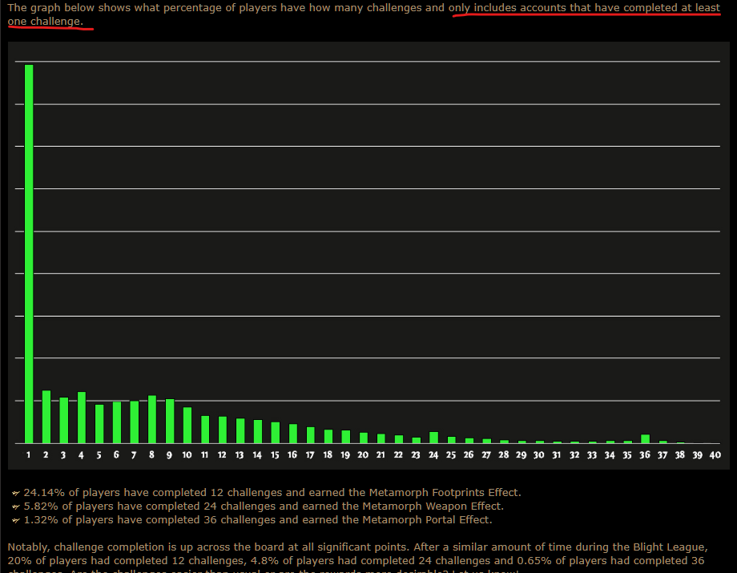Click x-axis label "10"
The image size is (737, 573).
187,454
